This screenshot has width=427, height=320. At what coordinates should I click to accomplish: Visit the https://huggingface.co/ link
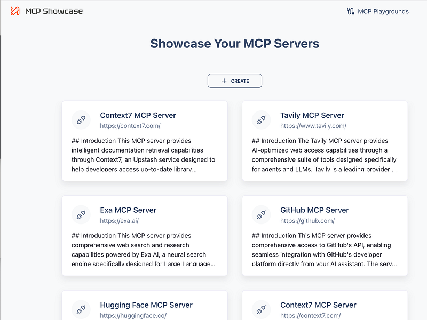point(133,316)
